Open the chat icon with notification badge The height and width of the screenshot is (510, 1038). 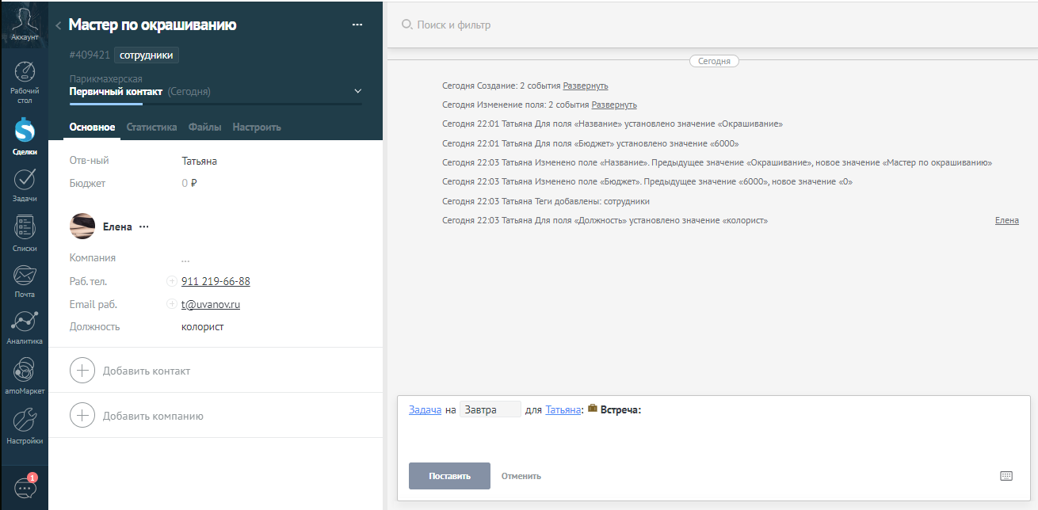(x=25, y=487)
